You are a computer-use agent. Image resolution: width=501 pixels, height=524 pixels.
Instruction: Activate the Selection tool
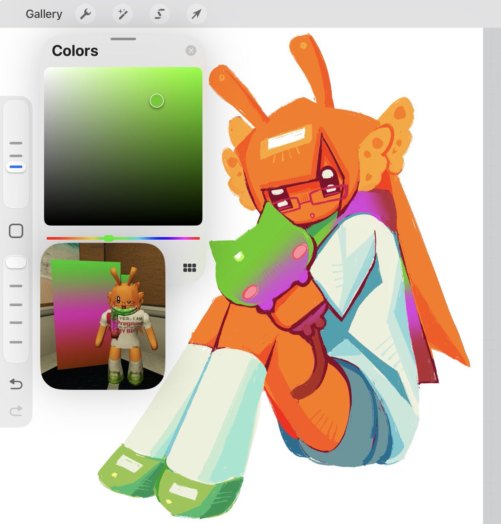pyautogui.click(x=159, y=14)
